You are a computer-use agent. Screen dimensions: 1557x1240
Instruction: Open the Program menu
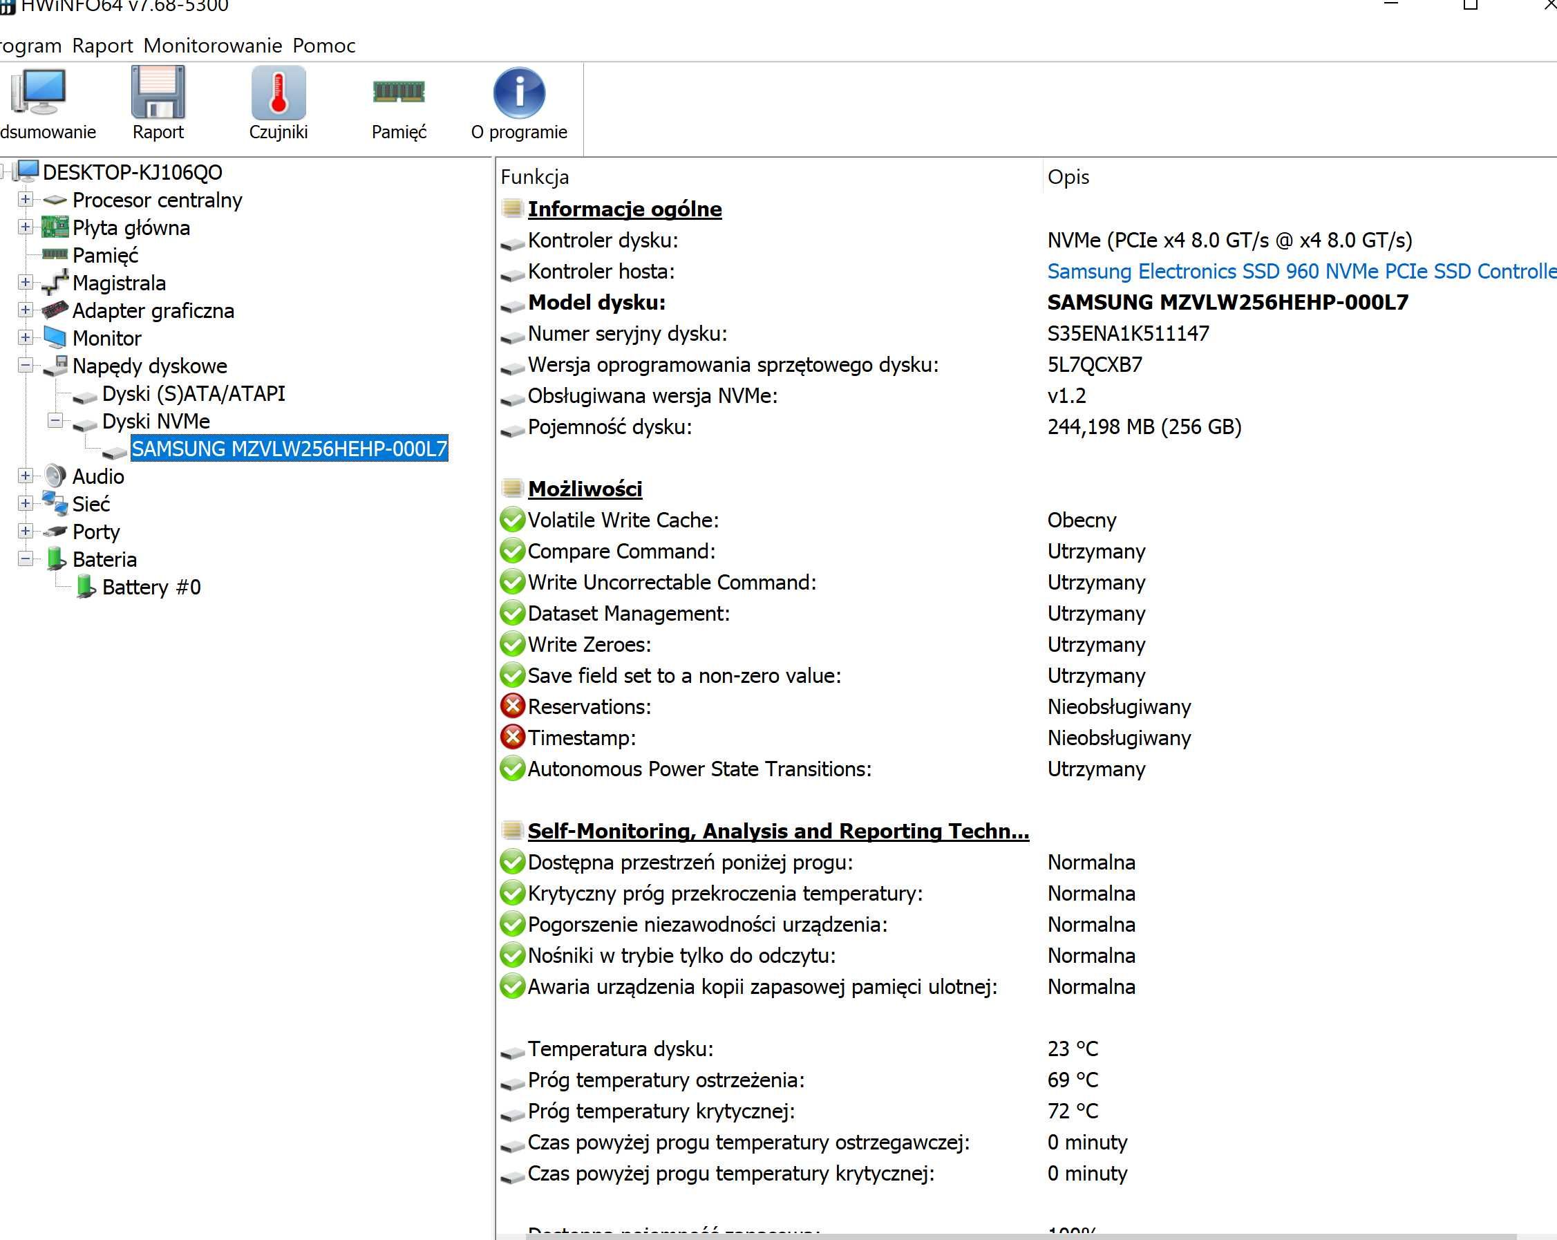[30, 46]
